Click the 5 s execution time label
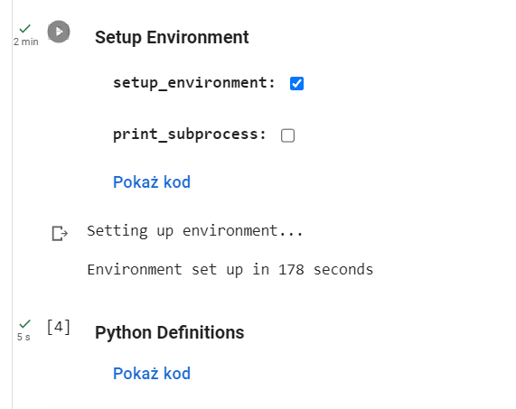Screen dimensions: 516x409 [23, 337]
